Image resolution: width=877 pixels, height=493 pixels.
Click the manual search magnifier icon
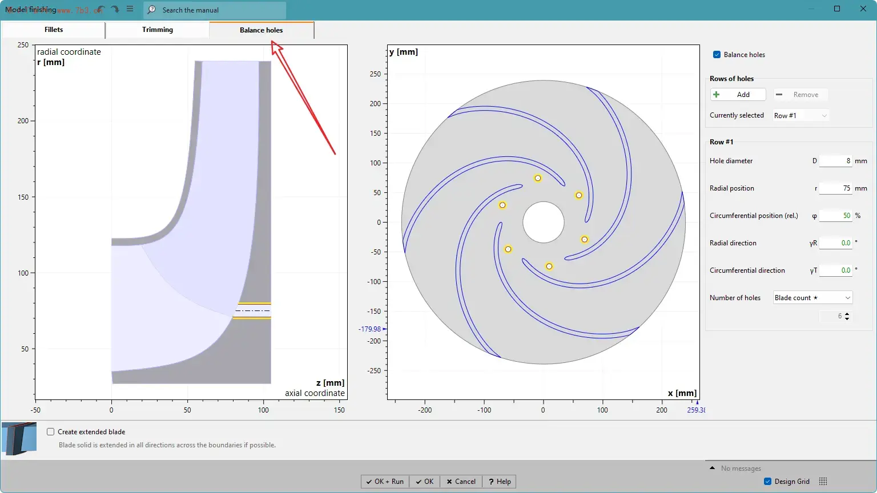[x=152, y=10]
